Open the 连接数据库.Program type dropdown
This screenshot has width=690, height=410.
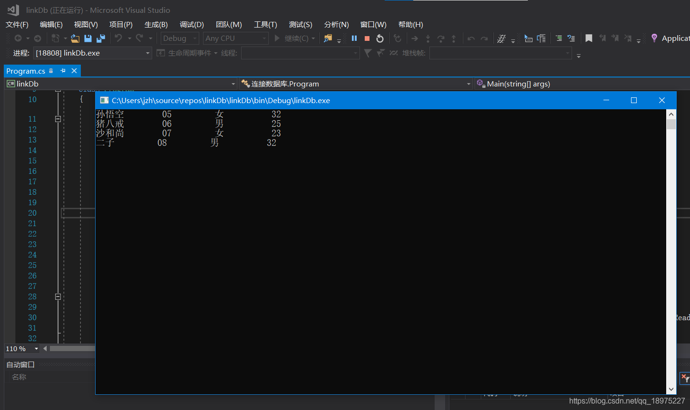357,84
